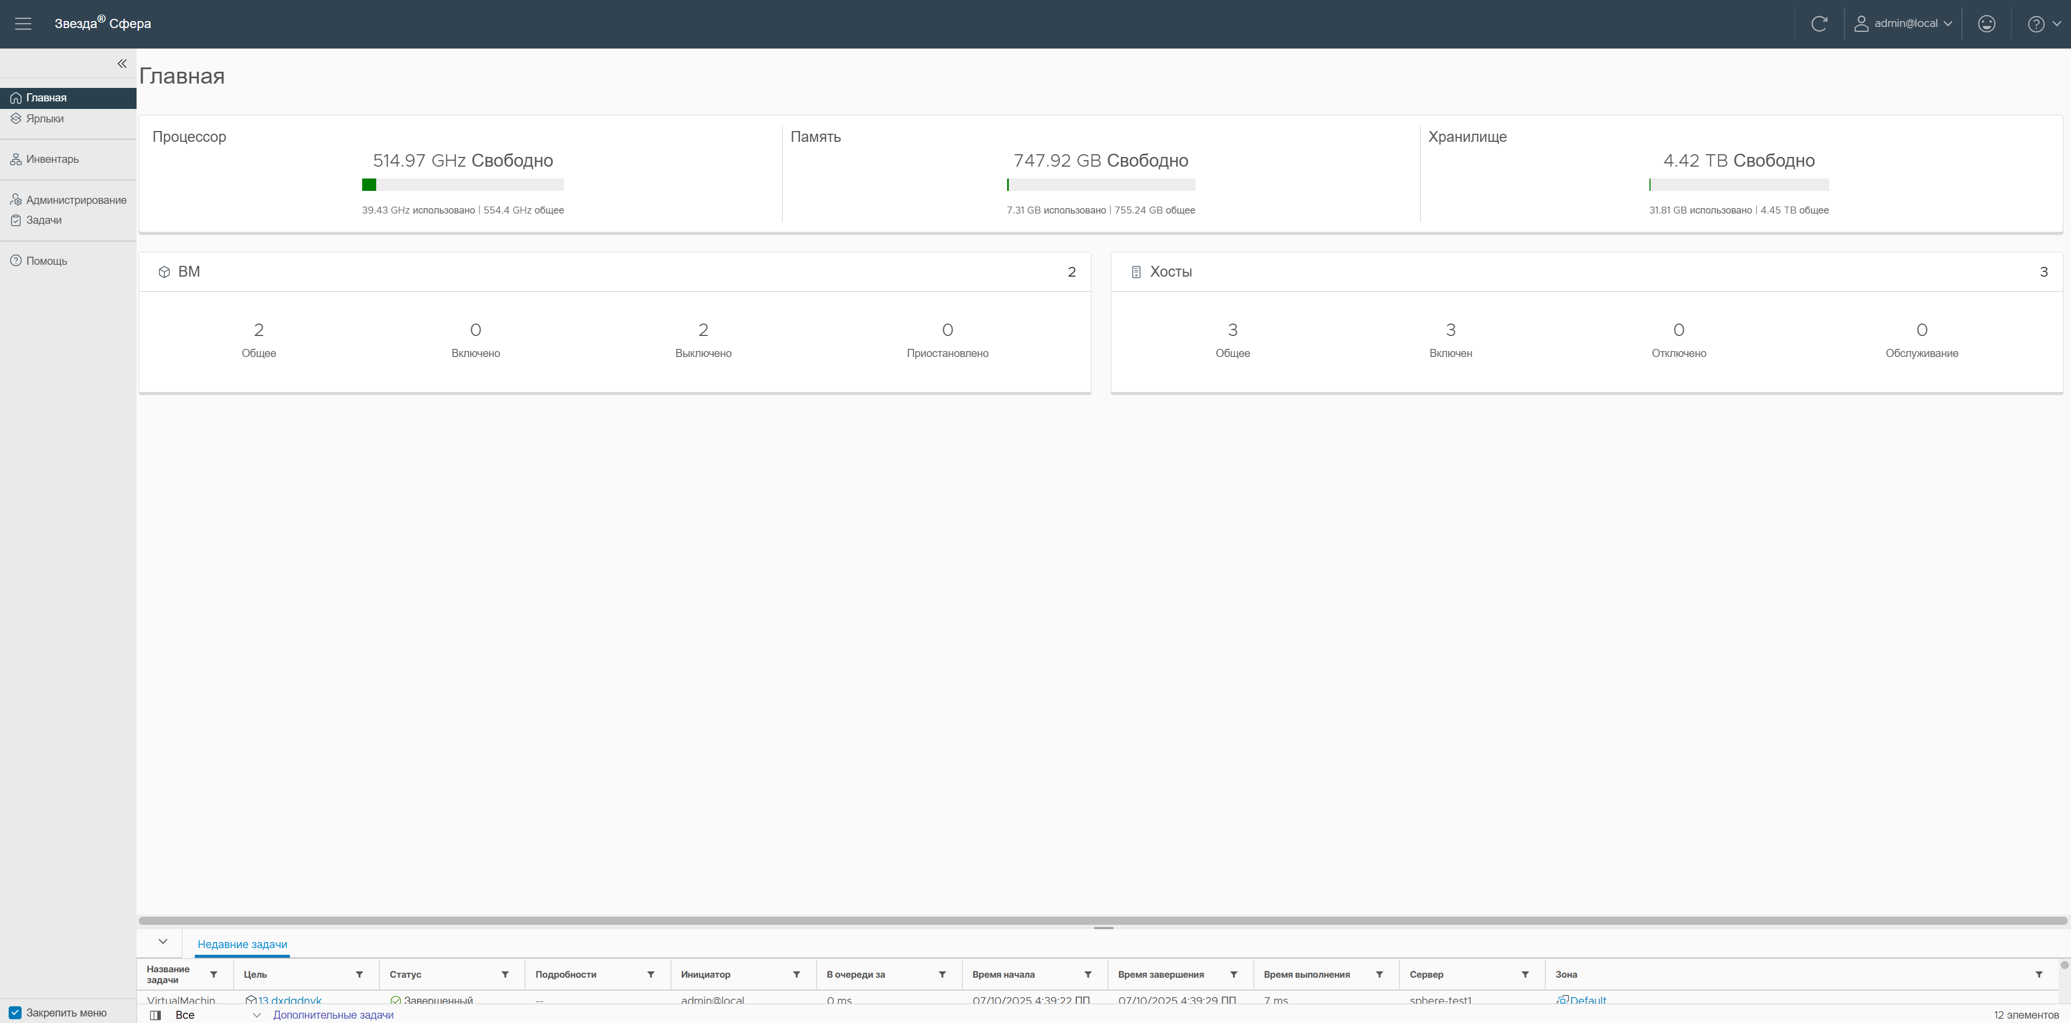Go to Администрирование in the sidebar
This screenshot has width=2071, height=1023.
click(76, 200)
